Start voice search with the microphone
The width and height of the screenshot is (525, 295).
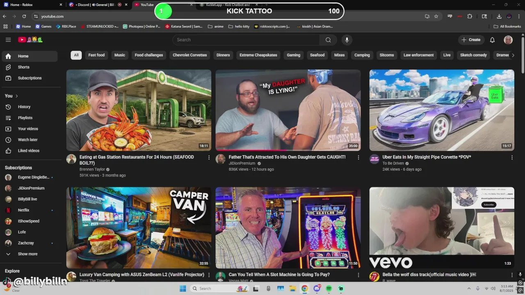click(347, 40)
